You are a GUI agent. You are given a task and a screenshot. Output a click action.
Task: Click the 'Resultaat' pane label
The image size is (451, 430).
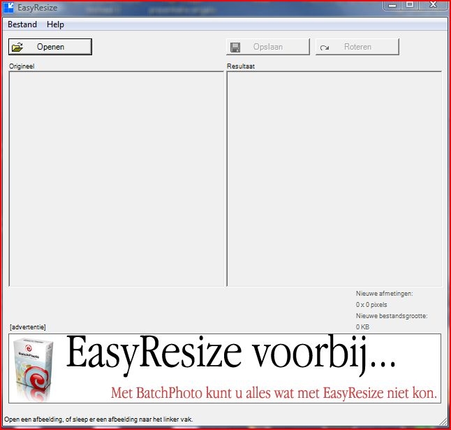pyautogui.click(x=241, y=66)
